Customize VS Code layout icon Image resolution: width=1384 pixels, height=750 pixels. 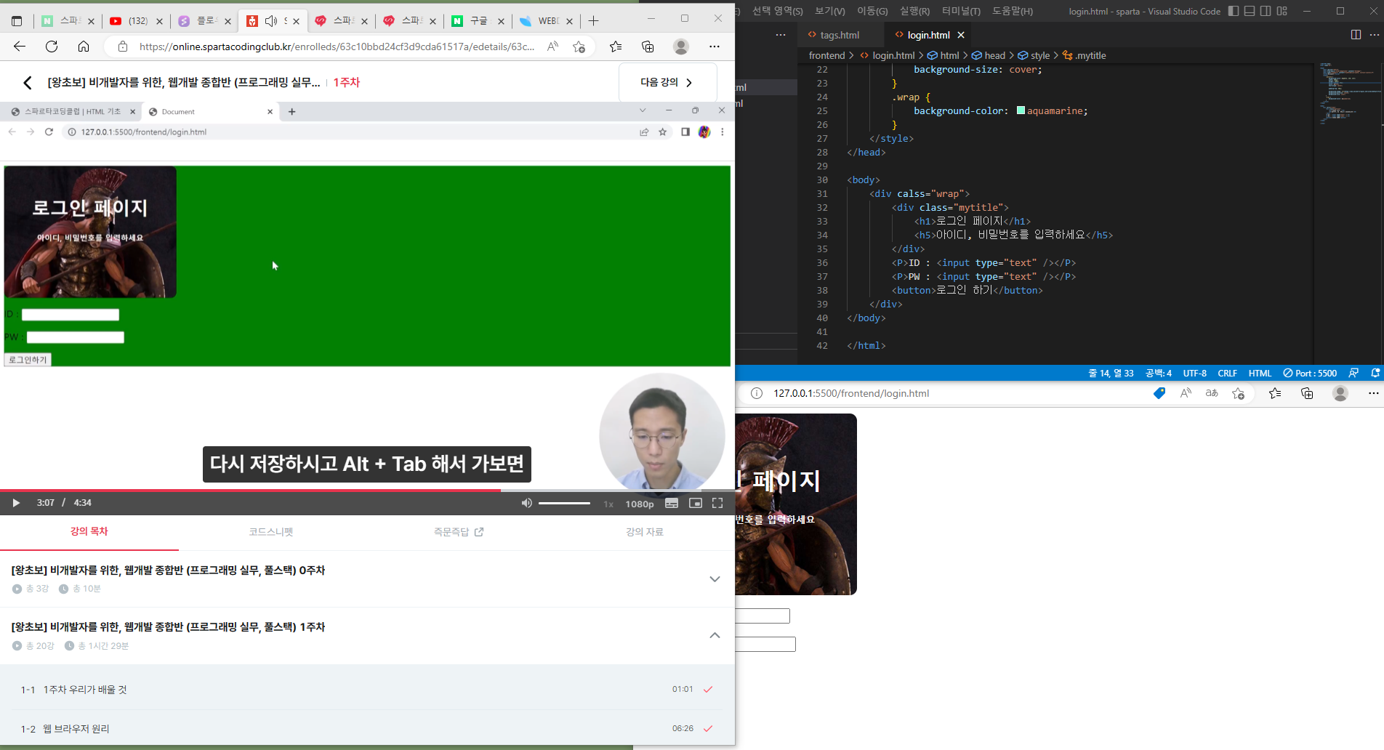(1282, 11)
